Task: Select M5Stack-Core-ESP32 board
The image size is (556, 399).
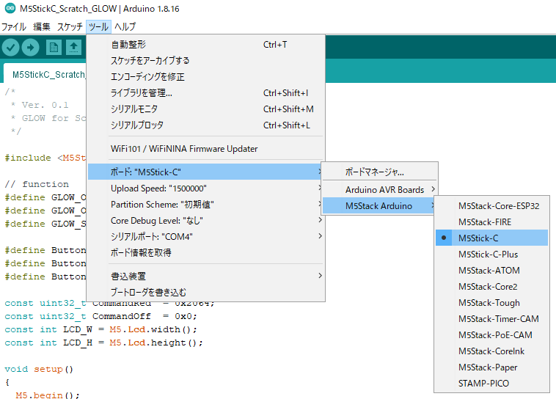Action: tap(491, 205)
